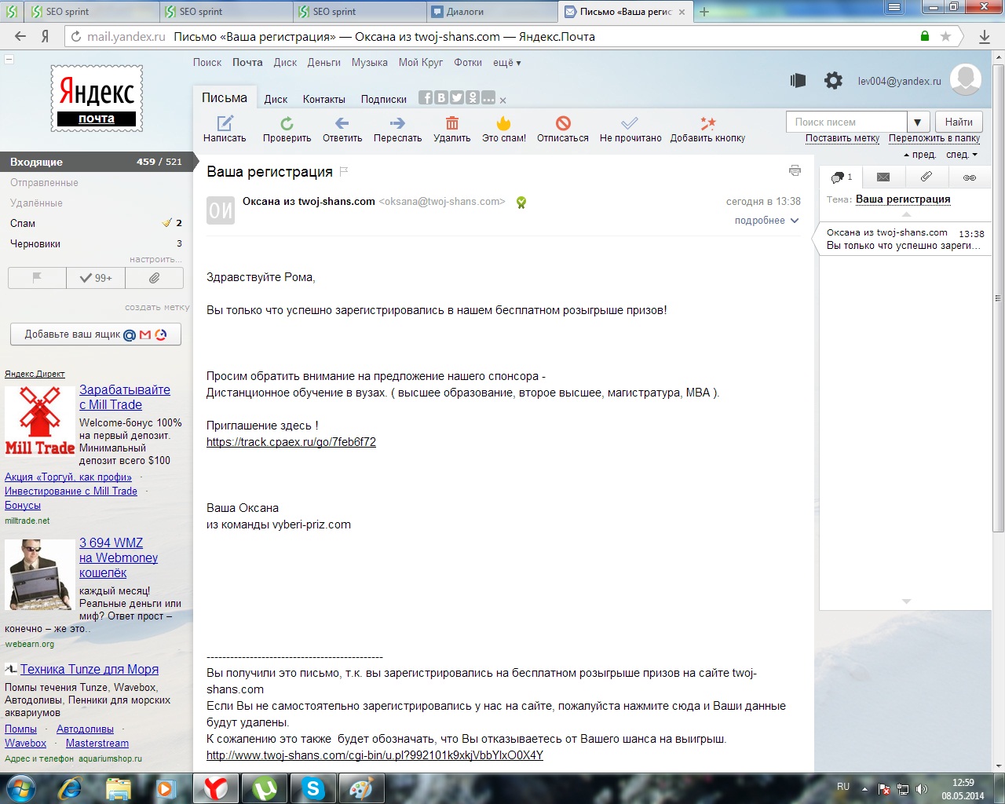Click the envelope icon in right panel
1005x804 pixels.
[883, 177]
